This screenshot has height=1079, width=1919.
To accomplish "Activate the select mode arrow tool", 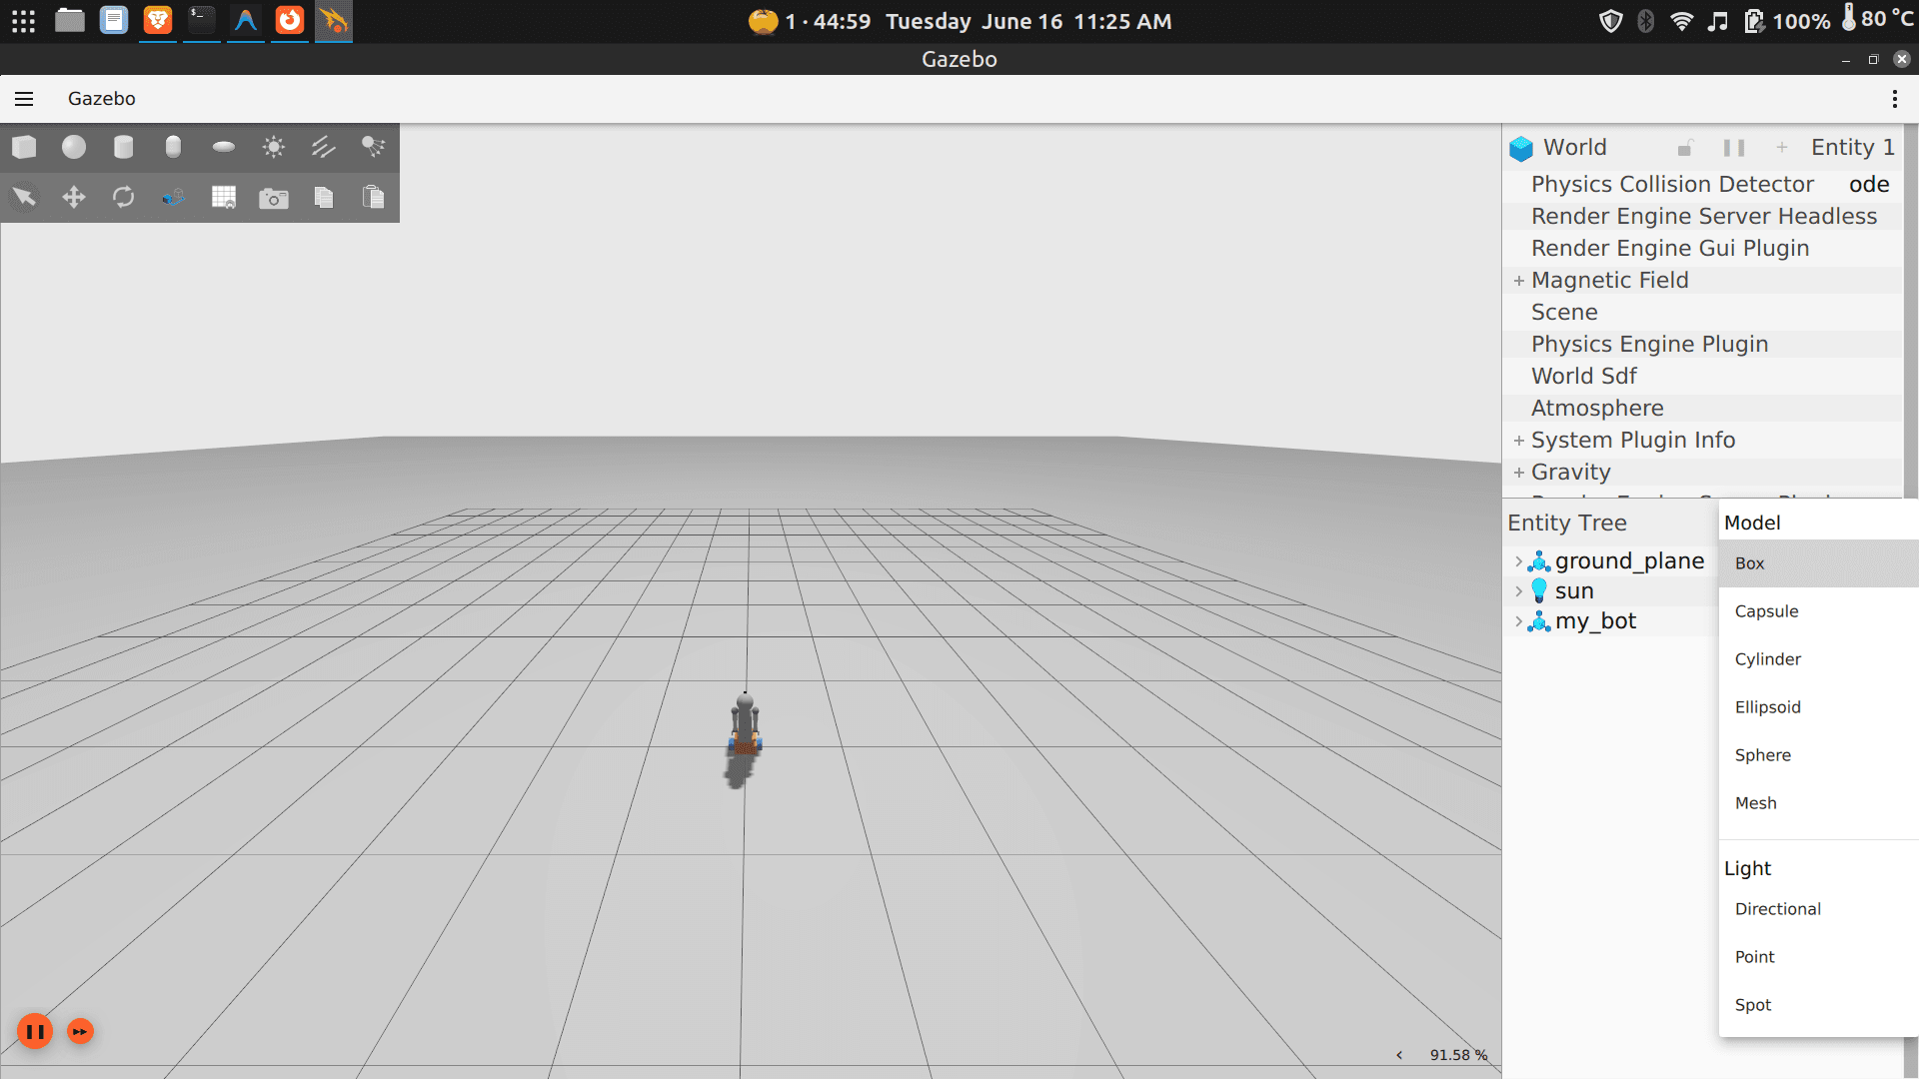I will tap(24, 198).
